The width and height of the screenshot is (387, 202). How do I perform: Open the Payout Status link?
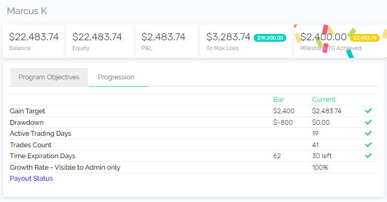point(31,179)
